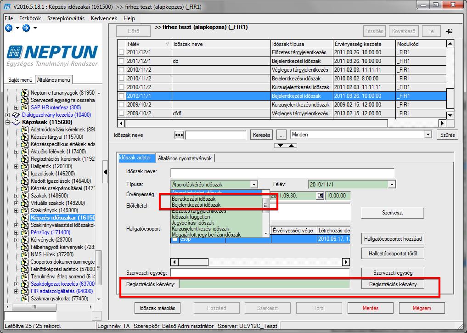The image size is (467, 333).
Task: Click Hallgatócsoport grid horizontal scrollbar thumb
Action: tap(193, 262)
